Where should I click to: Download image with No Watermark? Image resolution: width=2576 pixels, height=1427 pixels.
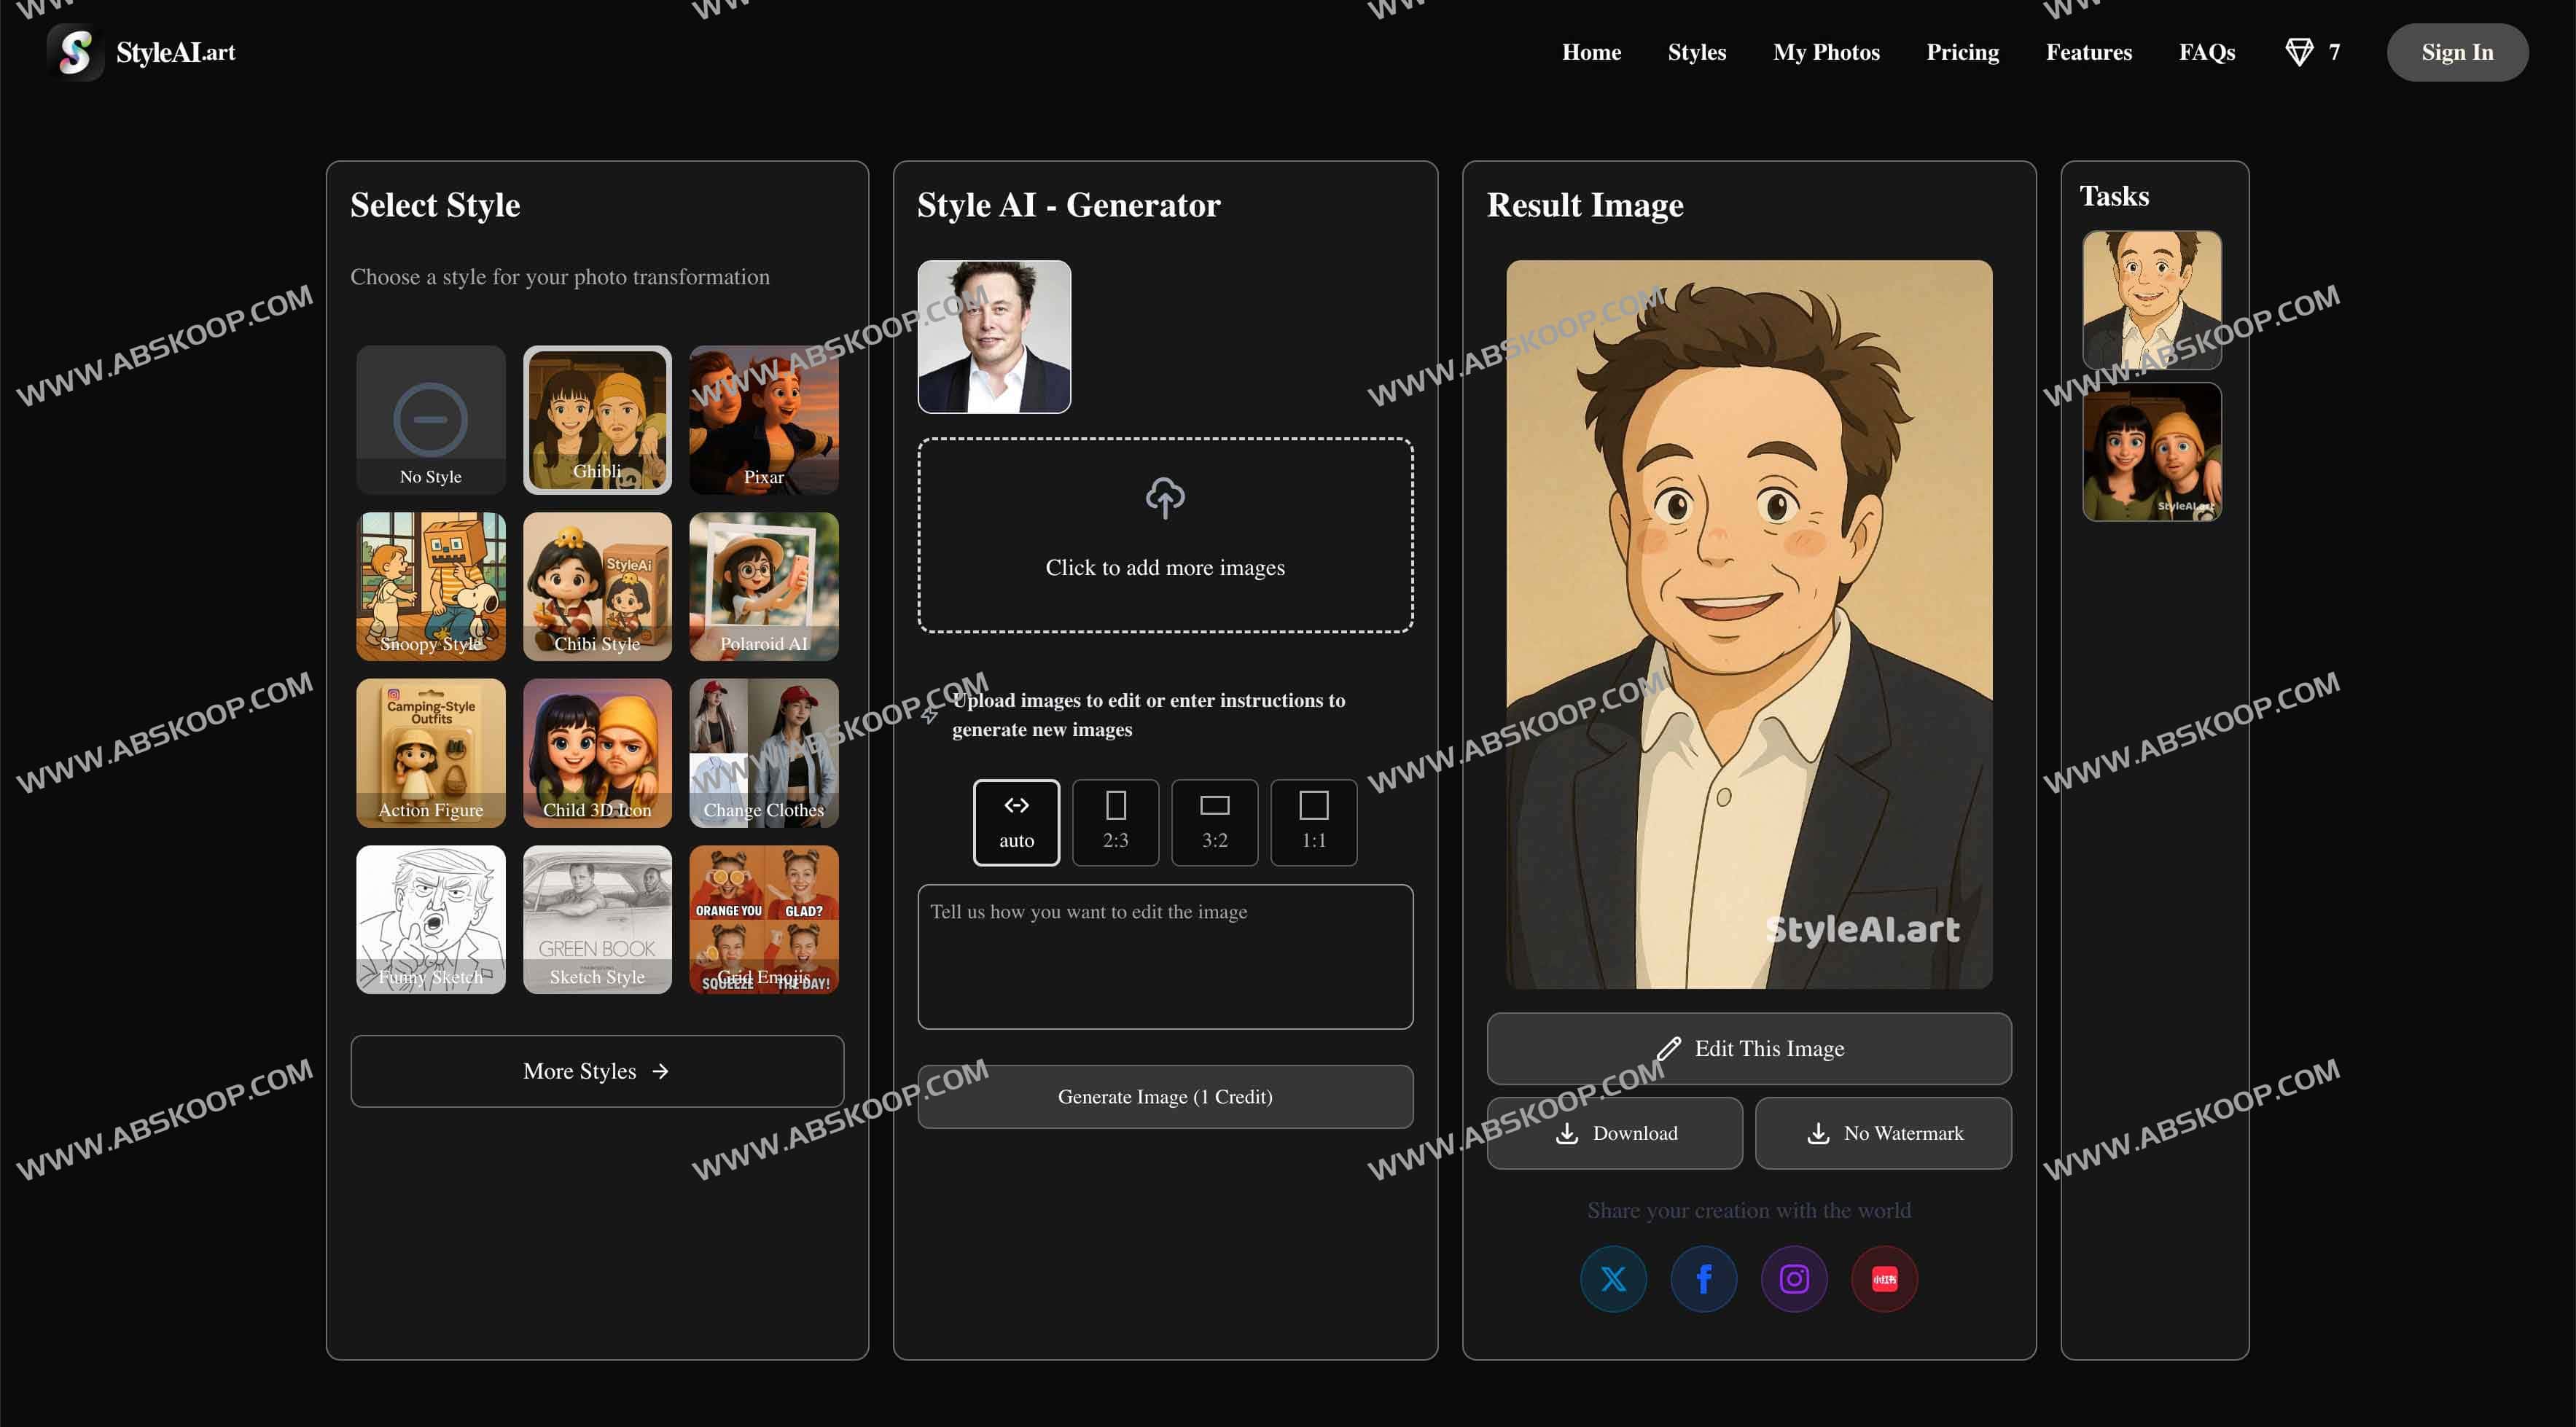(1883, 1133)
